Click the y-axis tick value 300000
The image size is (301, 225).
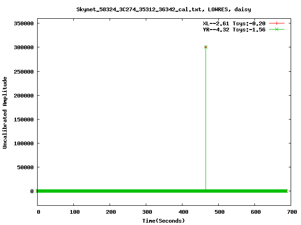[x=24, y=47]
